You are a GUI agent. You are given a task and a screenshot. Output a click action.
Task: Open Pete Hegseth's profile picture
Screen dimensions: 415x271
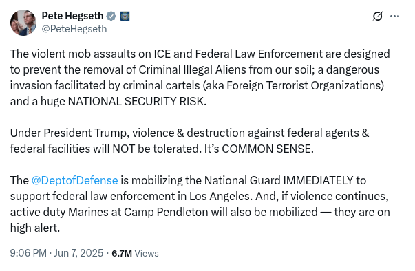coord(23,23)
